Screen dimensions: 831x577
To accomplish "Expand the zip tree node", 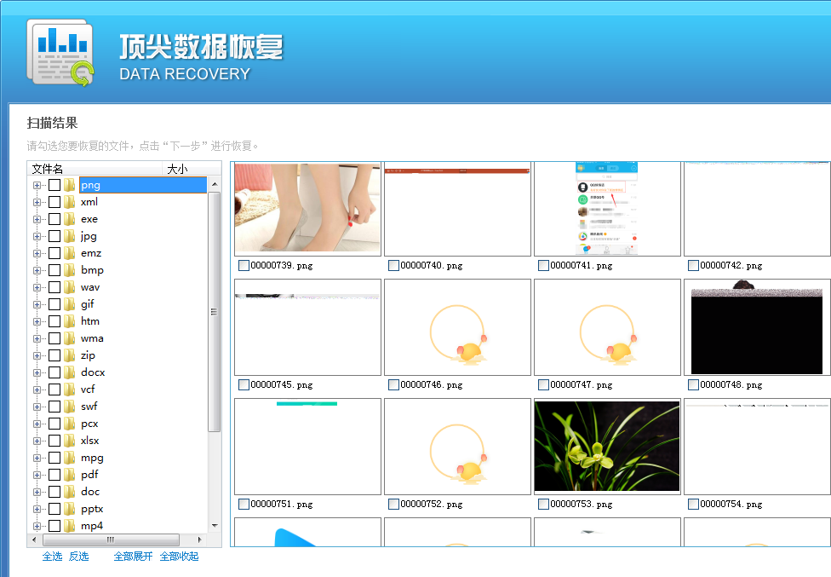I will pyautogui.click(x=37, y=355).
